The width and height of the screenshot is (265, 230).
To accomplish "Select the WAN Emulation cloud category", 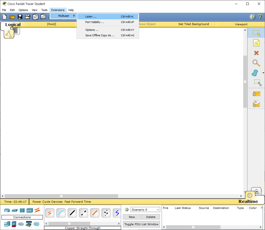I will [21, 224].
